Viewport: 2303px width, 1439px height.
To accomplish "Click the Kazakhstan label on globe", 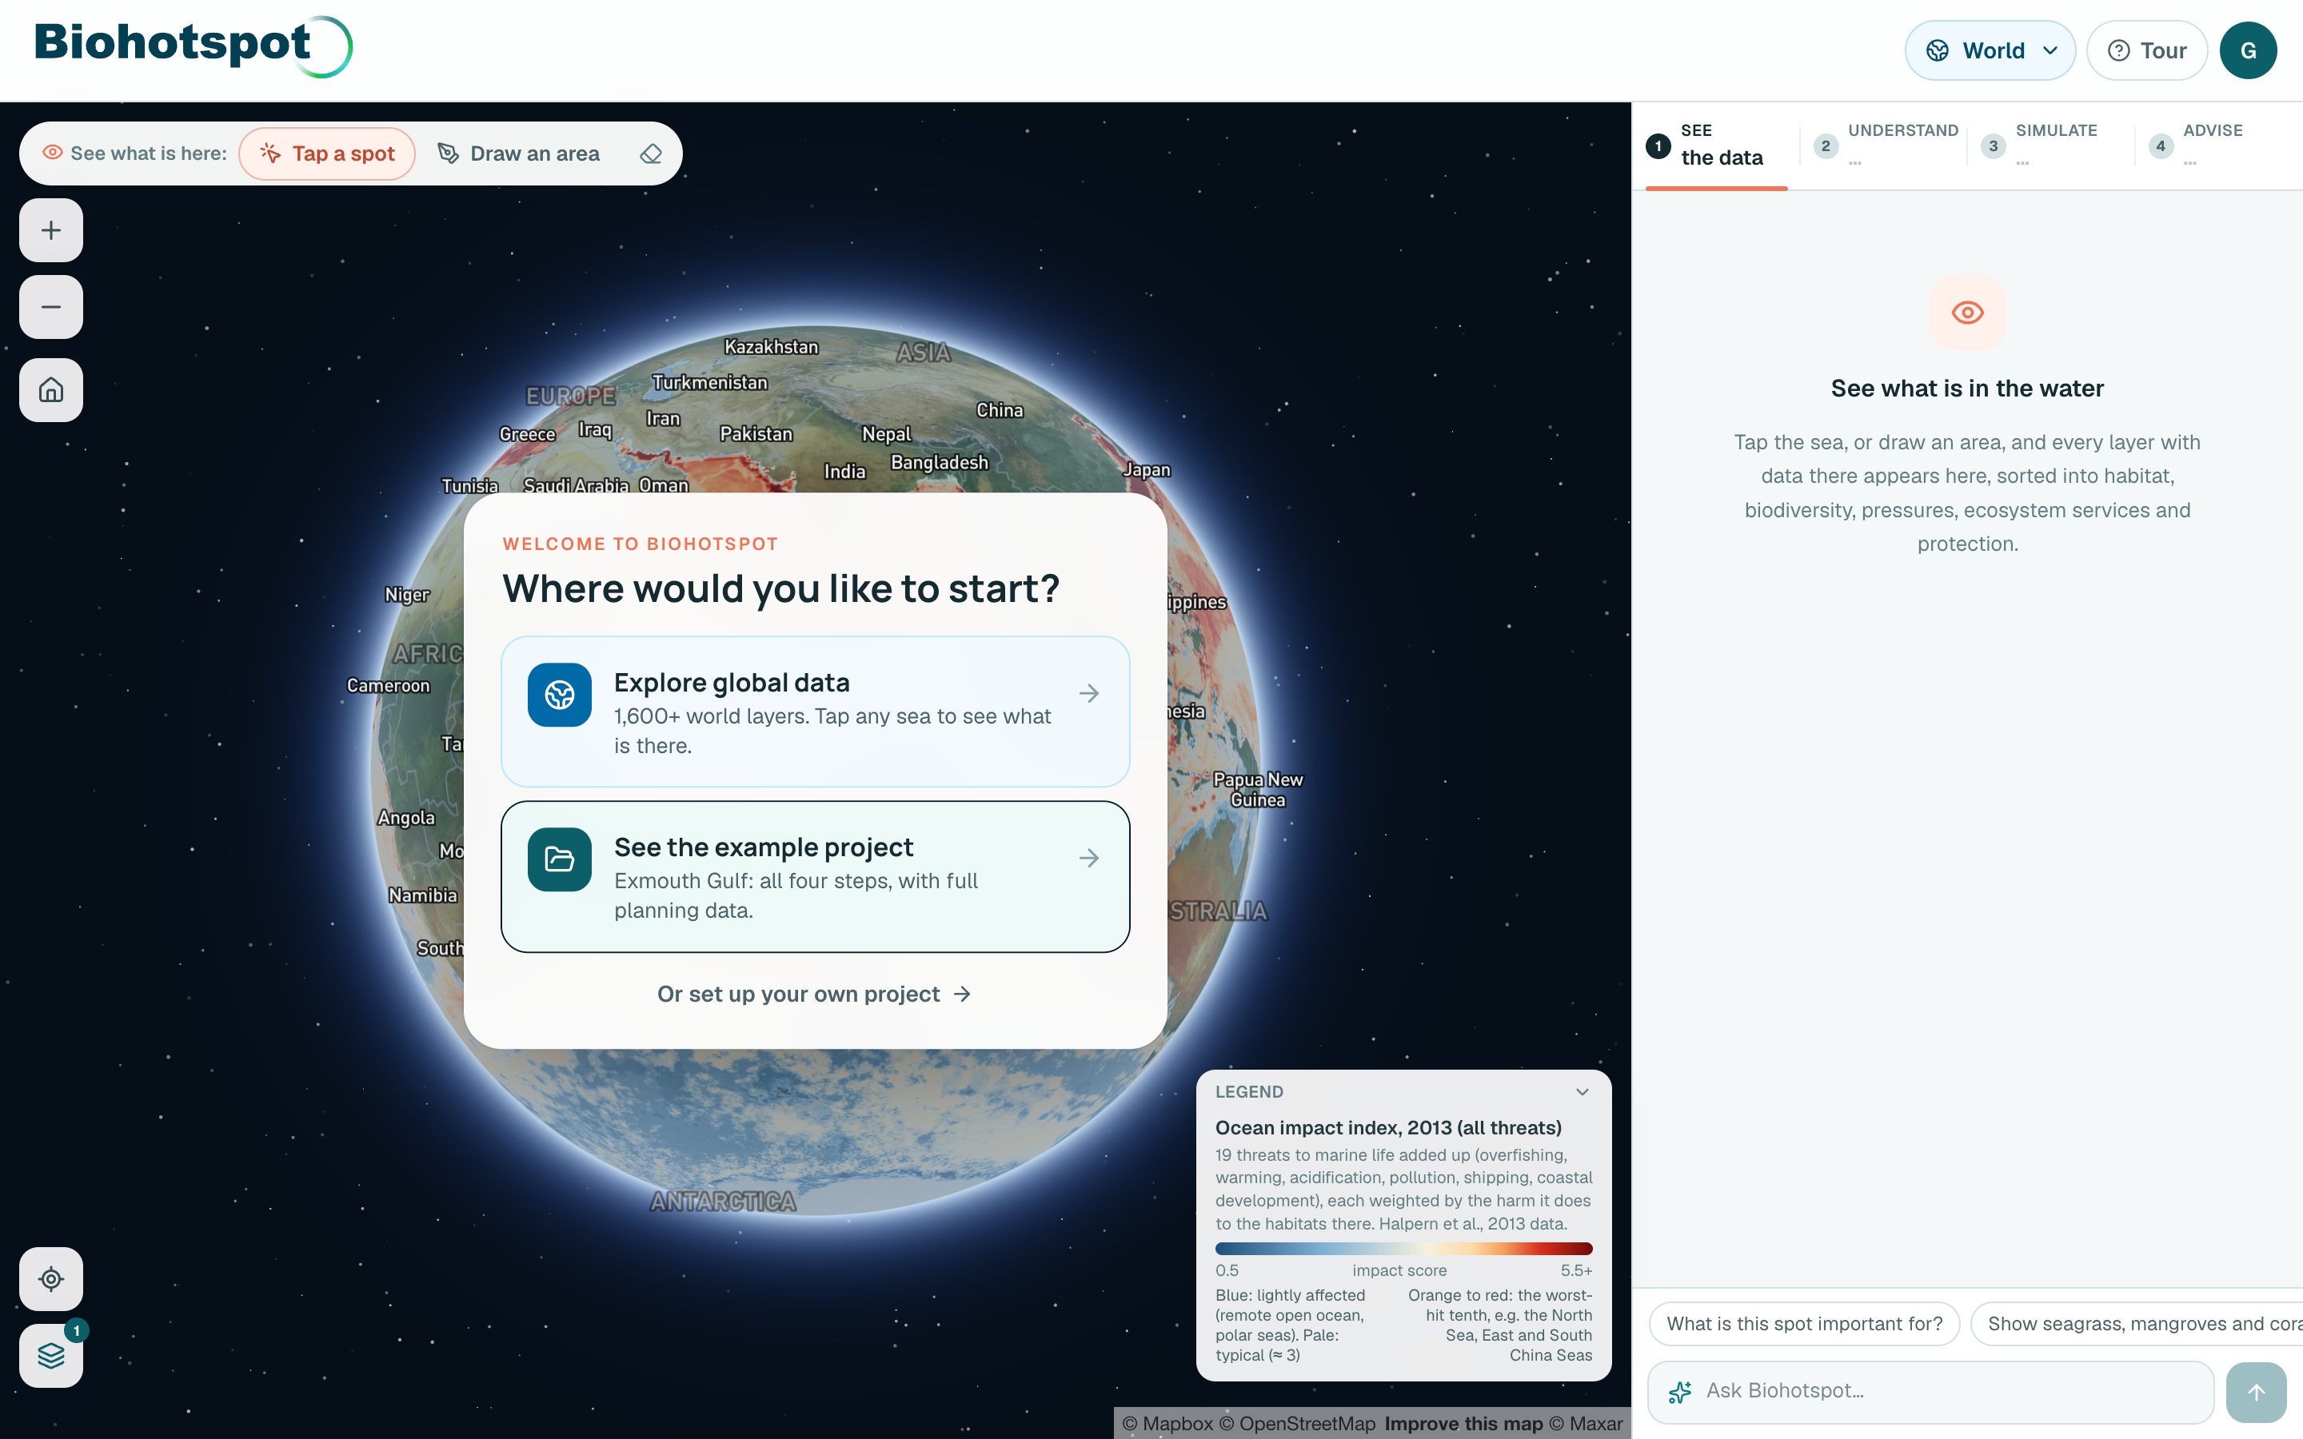I will (x=771, y=348).
